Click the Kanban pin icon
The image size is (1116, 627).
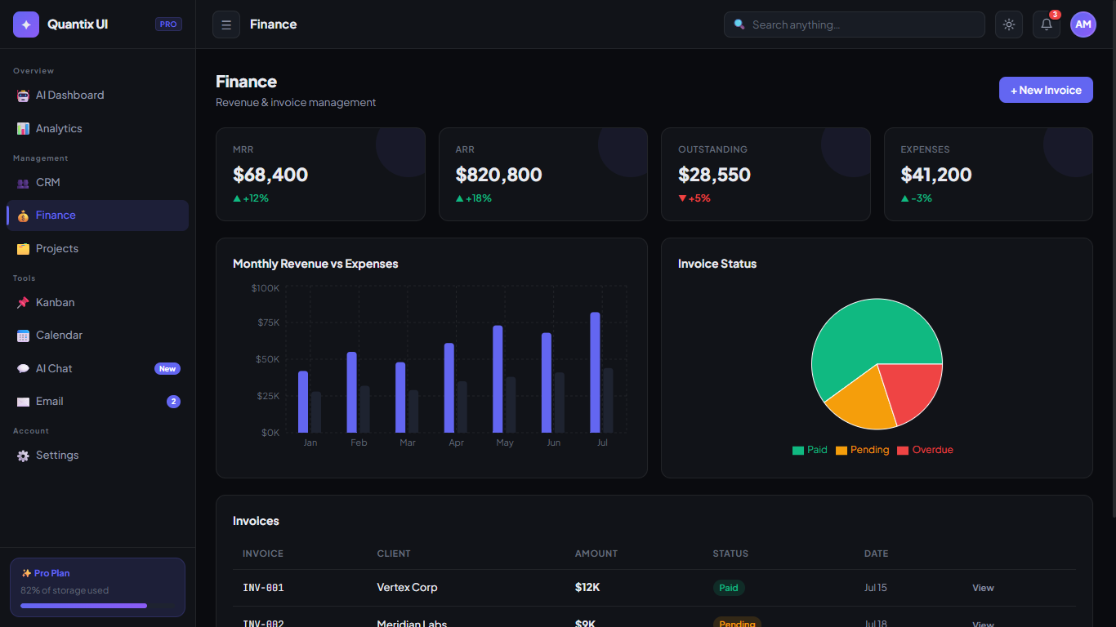pyautogui.click(x=24, y=302)
